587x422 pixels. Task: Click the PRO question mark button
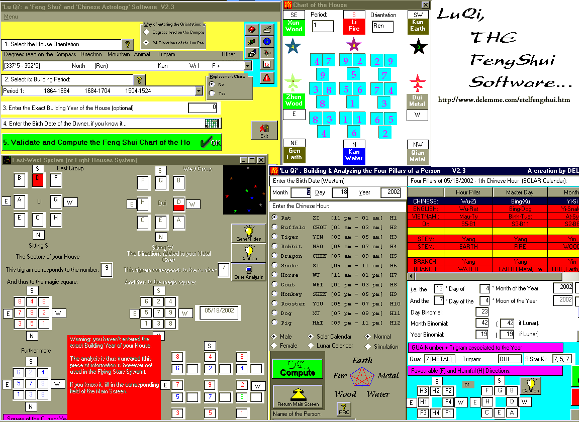tap(344, 409)
